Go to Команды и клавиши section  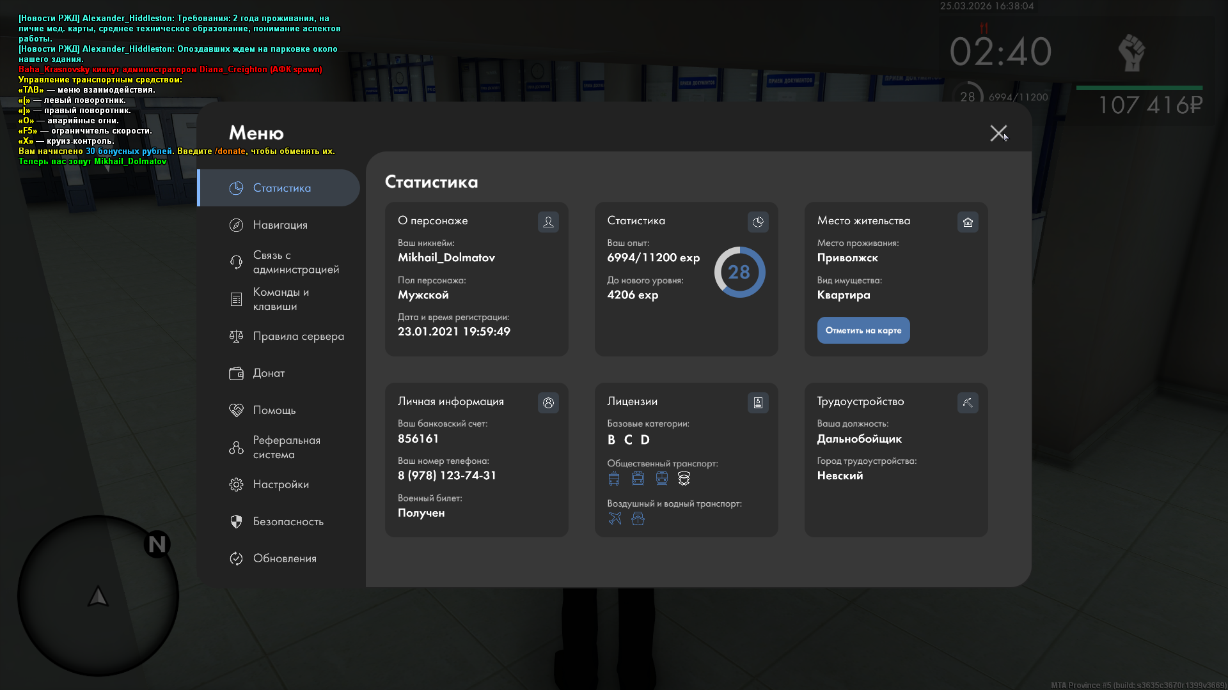pos(280,299)
